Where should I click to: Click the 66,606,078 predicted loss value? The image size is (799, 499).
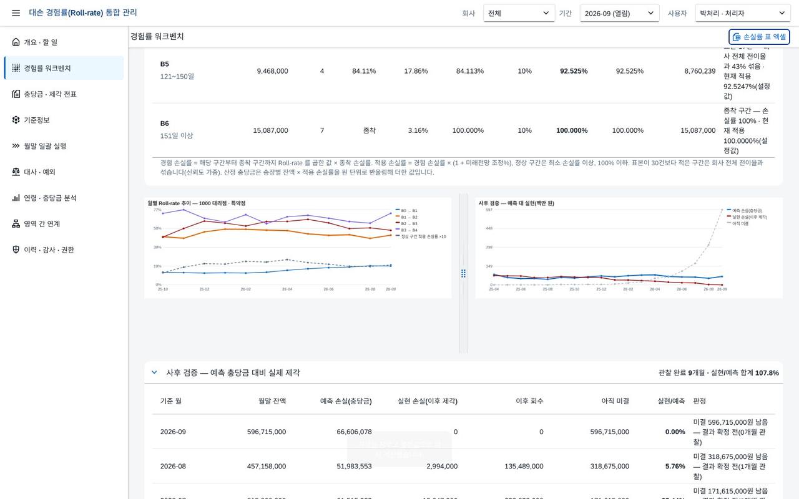354,432
